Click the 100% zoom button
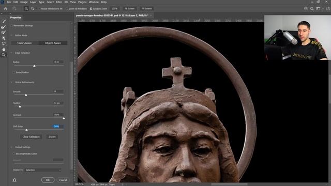The image size is (331, 186). tap(114, 9)
